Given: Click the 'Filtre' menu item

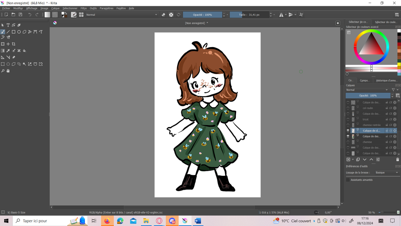Looking at the screenshot, I should click(83, 8).
